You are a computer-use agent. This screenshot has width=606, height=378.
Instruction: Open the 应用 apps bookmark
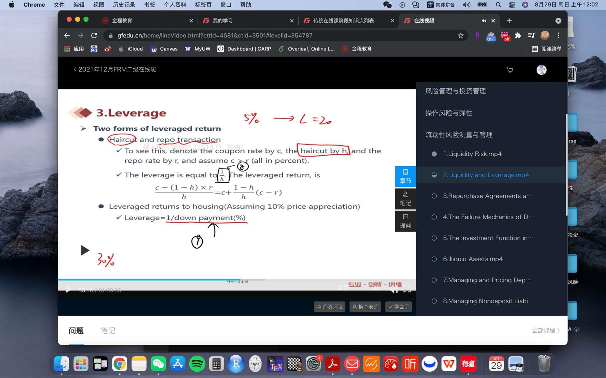click(74, 49)
